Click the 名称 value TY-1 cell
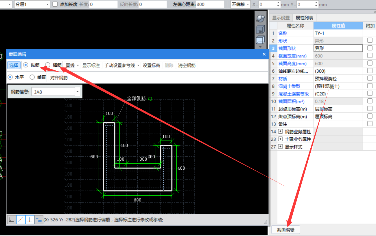Screen dimensions: 376x236 pyautogui.click(x=338, y=33)
